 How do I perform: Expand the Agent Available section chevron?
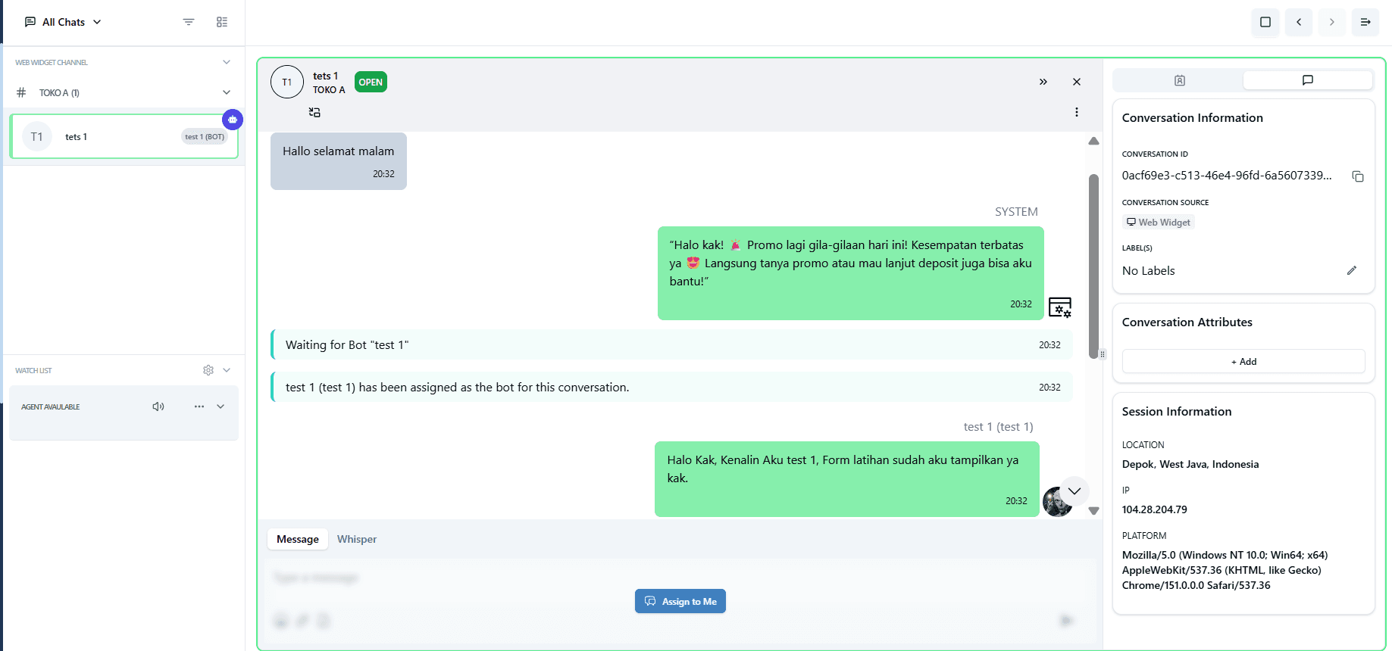pyautogui.click(x=221, y=406)
